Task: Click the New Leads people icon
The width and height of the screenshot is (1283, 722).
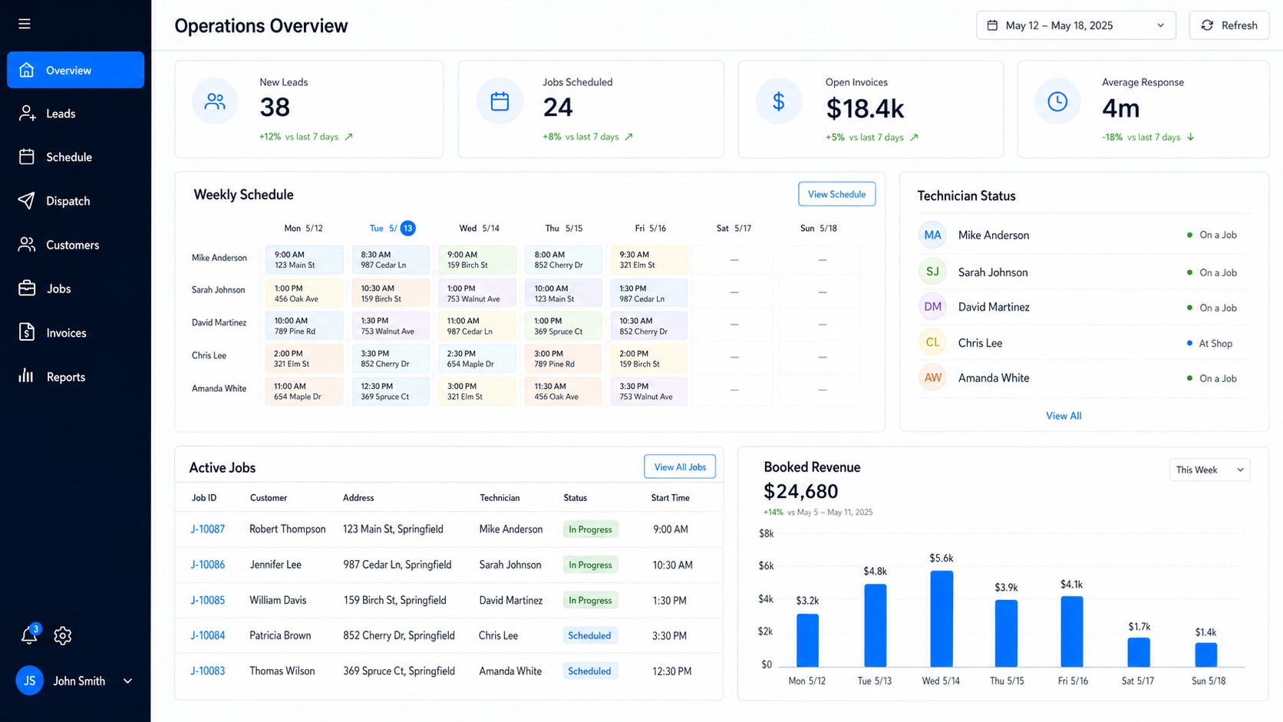Action: pyautogui.click(x=215, y=101)
